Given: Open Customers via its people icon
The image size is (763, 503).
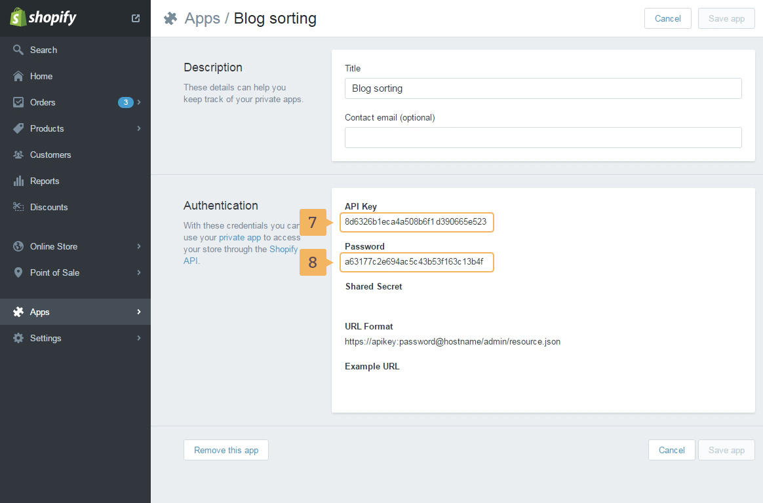Looking at the screenshot, I should click(x=18, y=155).
